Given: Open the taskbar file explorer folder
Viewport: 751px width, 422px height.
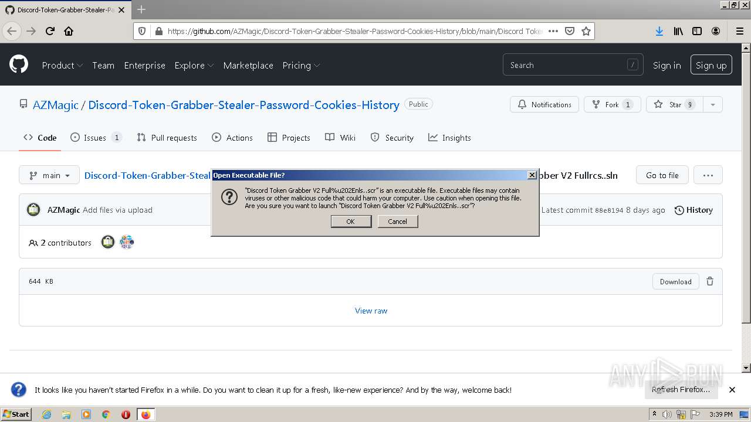Looking at the screenshot, I should pyautogui.click(x=66, y=414).
